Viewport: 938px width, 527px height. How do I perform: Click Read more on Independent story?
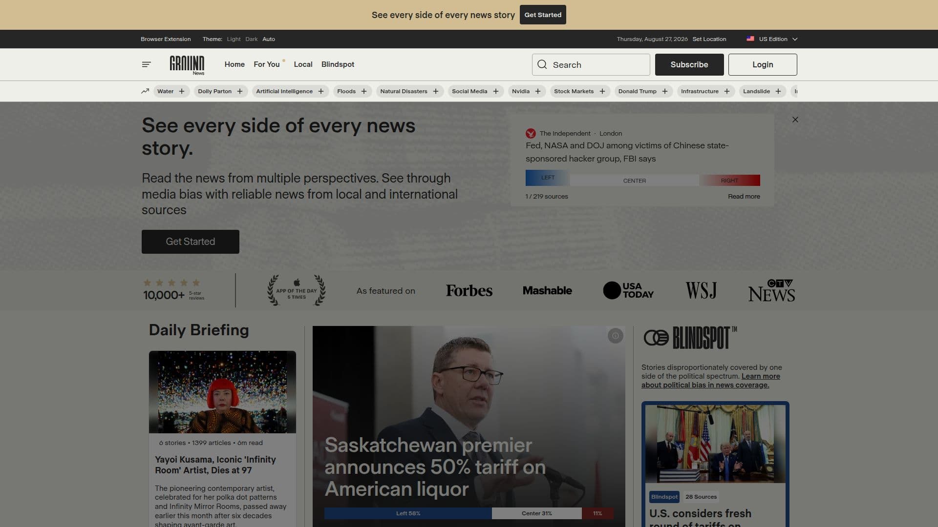744,197
